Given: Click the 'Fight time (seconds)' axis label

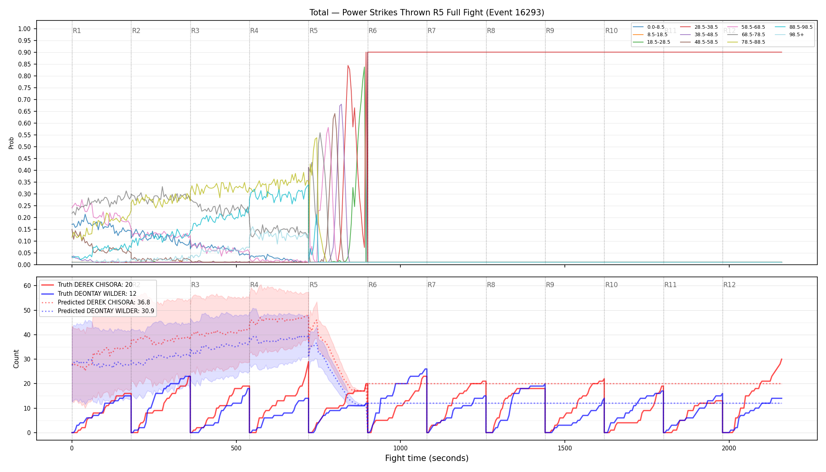Looking at the screenshot, I should [x=427, y=458].
